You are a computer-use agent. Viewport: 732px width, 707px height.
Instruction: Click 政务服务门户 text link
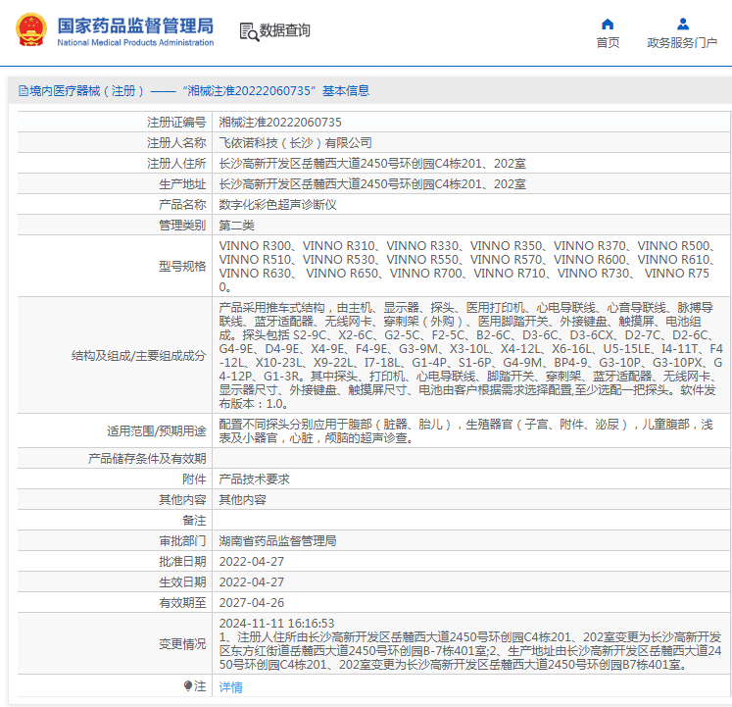coord(682,42)
